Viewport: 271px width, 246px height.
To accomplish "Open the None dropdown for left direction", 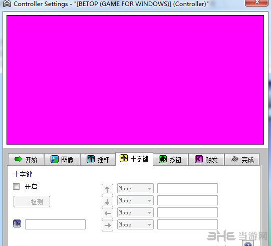I will [135, 212].
